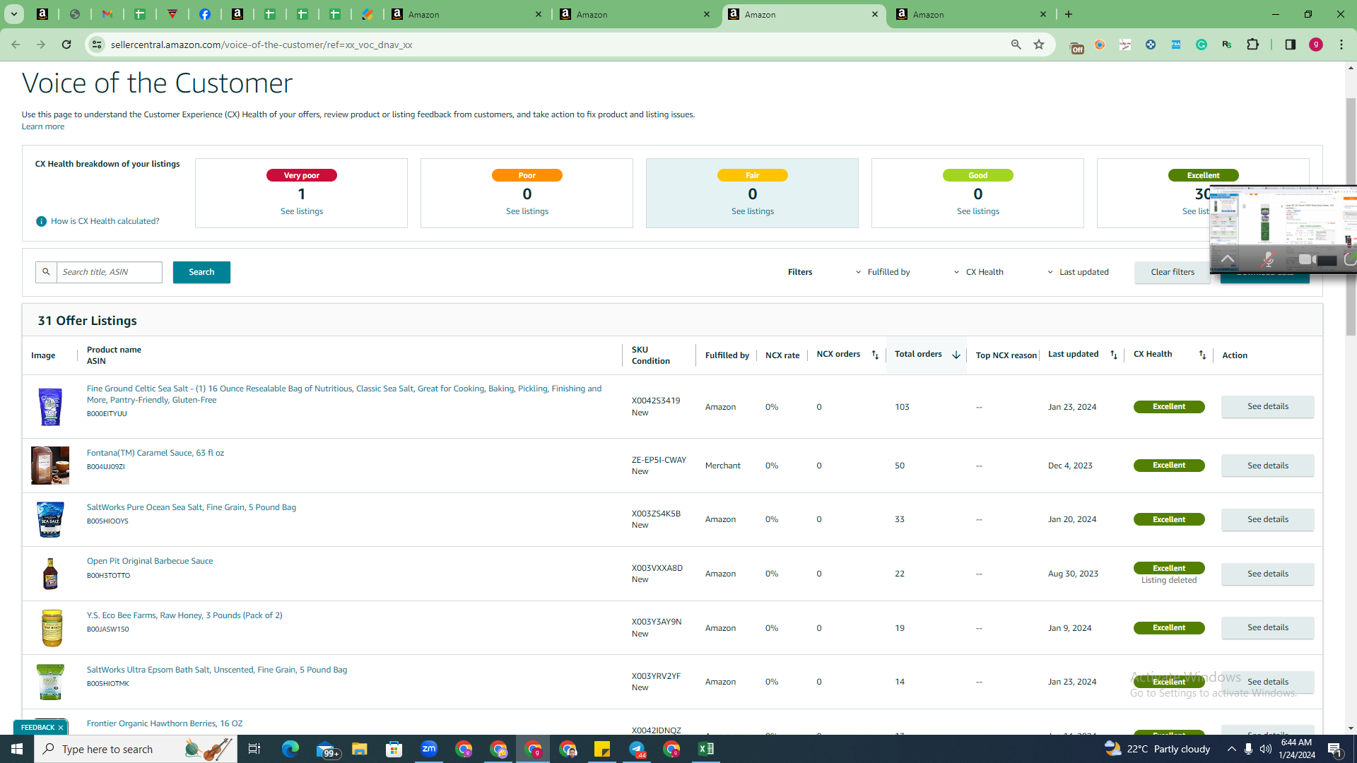Unmute microphone in the Zoom overlay
Viewport: 1357px width, 763px height.
[1267, 260]
